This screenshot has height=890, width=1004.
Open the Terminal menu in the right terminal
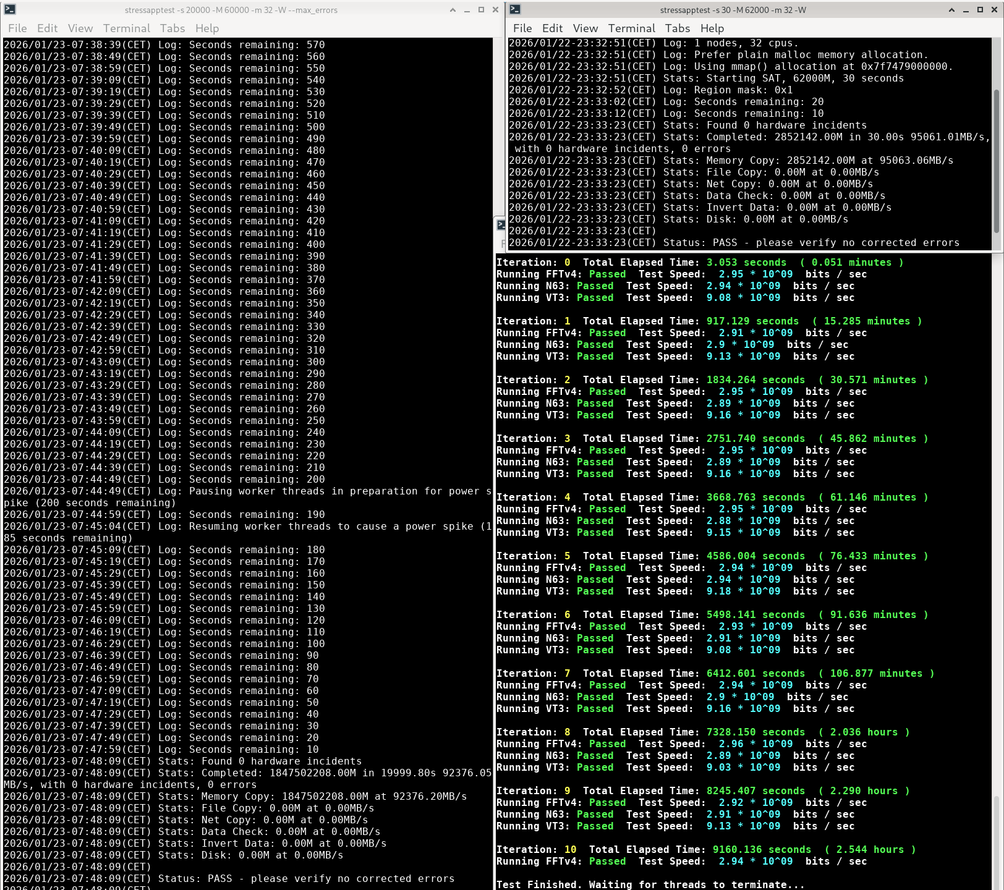point(631,28)
